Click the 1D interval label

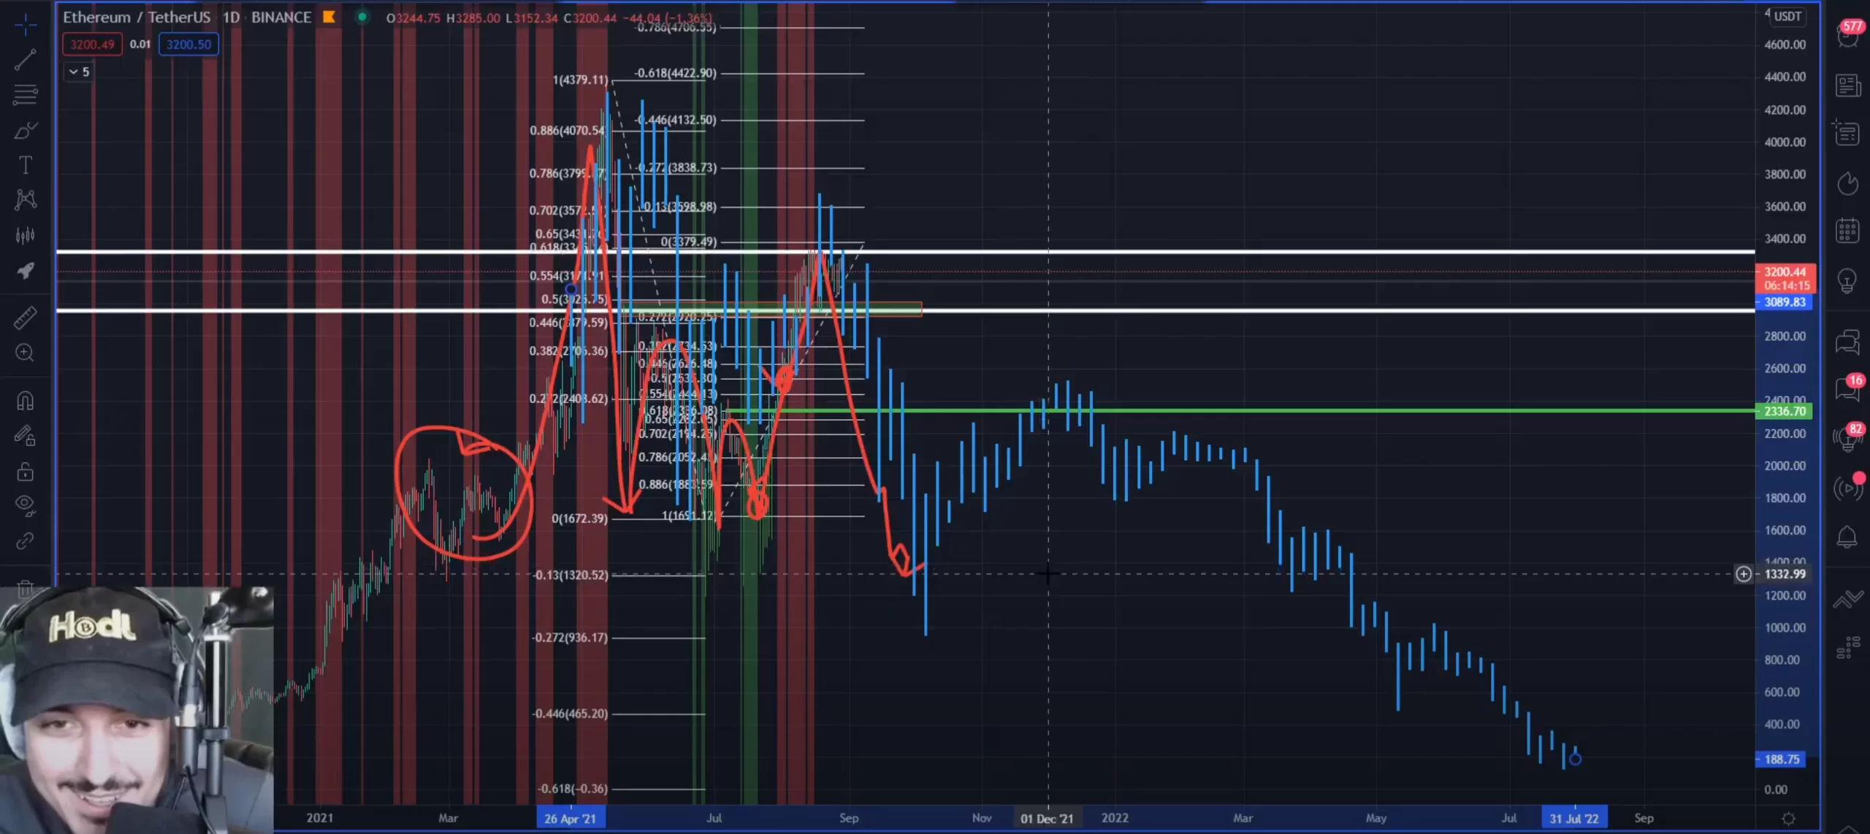[x=231, y=17]
